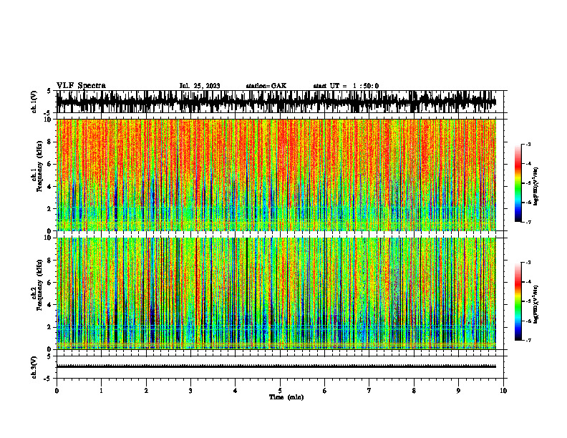Click the ch.2 color scale bar
Screen dimensions: 567x438
tap(518, 301)
